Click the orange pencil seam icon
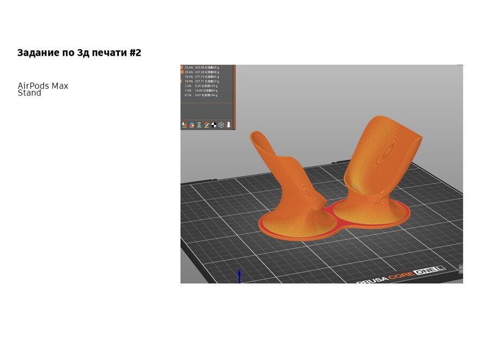 (207, 125)
